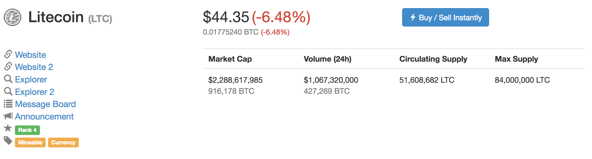The image size is (592, 159).
Task: Select the Currency tag
Action: click(x=63, y=143)
